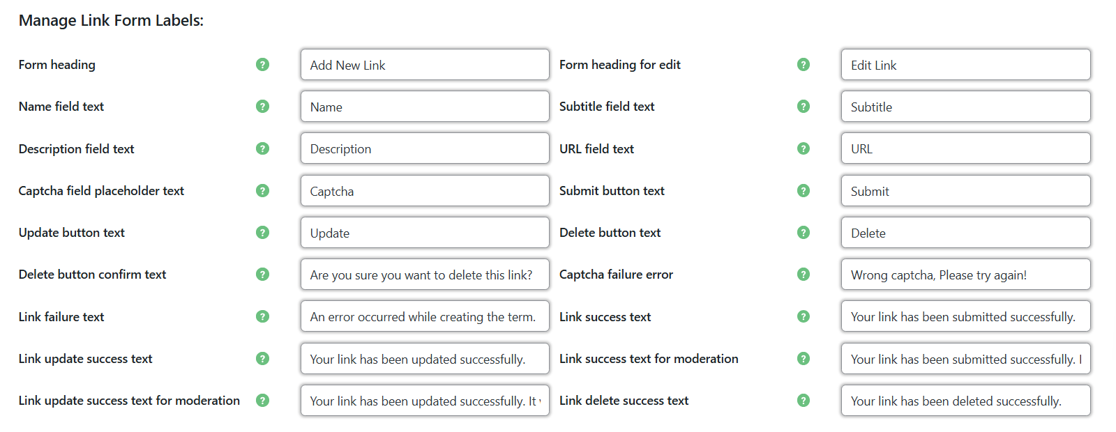
Task: Open help for Subtitle field text
Action: tap(804, 106)
